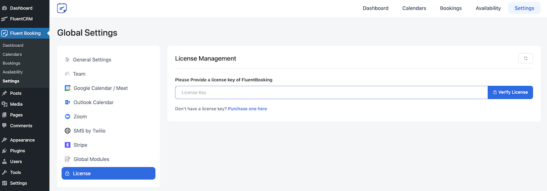
Task: Select the Zoom integration icon
Action: pyautogui.click(x=67, y=117)
